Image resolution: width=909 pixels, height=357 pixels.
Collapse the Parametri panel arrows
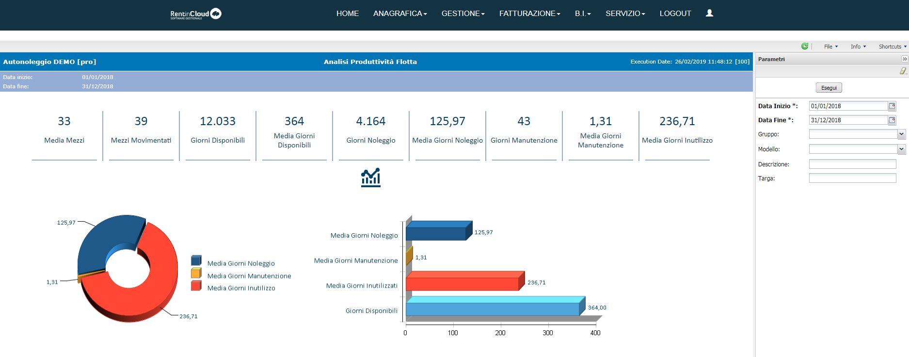(904, 59)
